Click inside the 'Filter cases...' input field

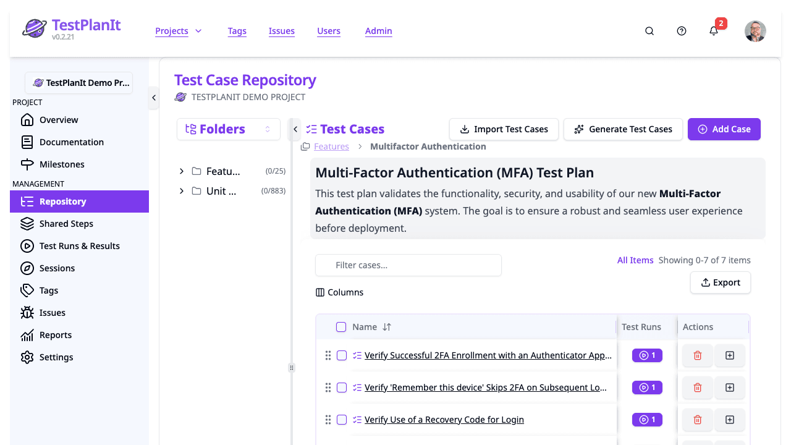[408, 265]
